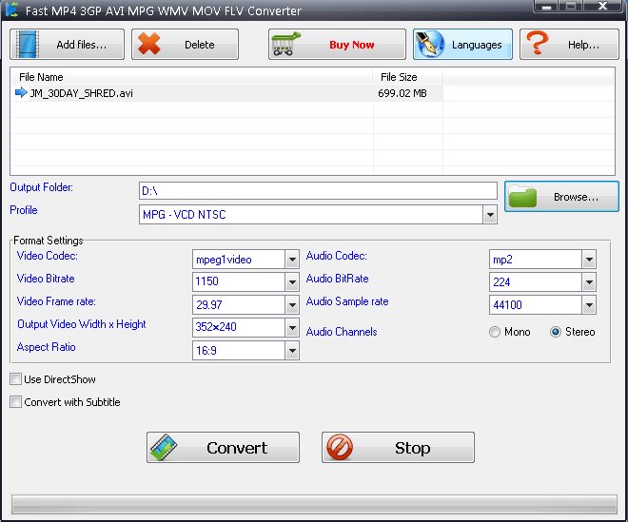Click the red prohibited Stop icon
The width and height of the screenshot is (628, 522).
click(x=340, y=448)
